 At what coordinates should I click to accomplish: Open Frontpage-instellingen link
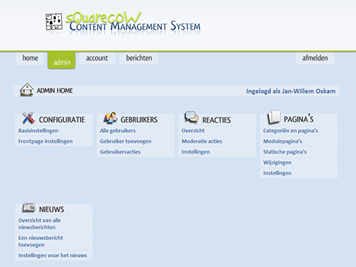click(46, 141)
